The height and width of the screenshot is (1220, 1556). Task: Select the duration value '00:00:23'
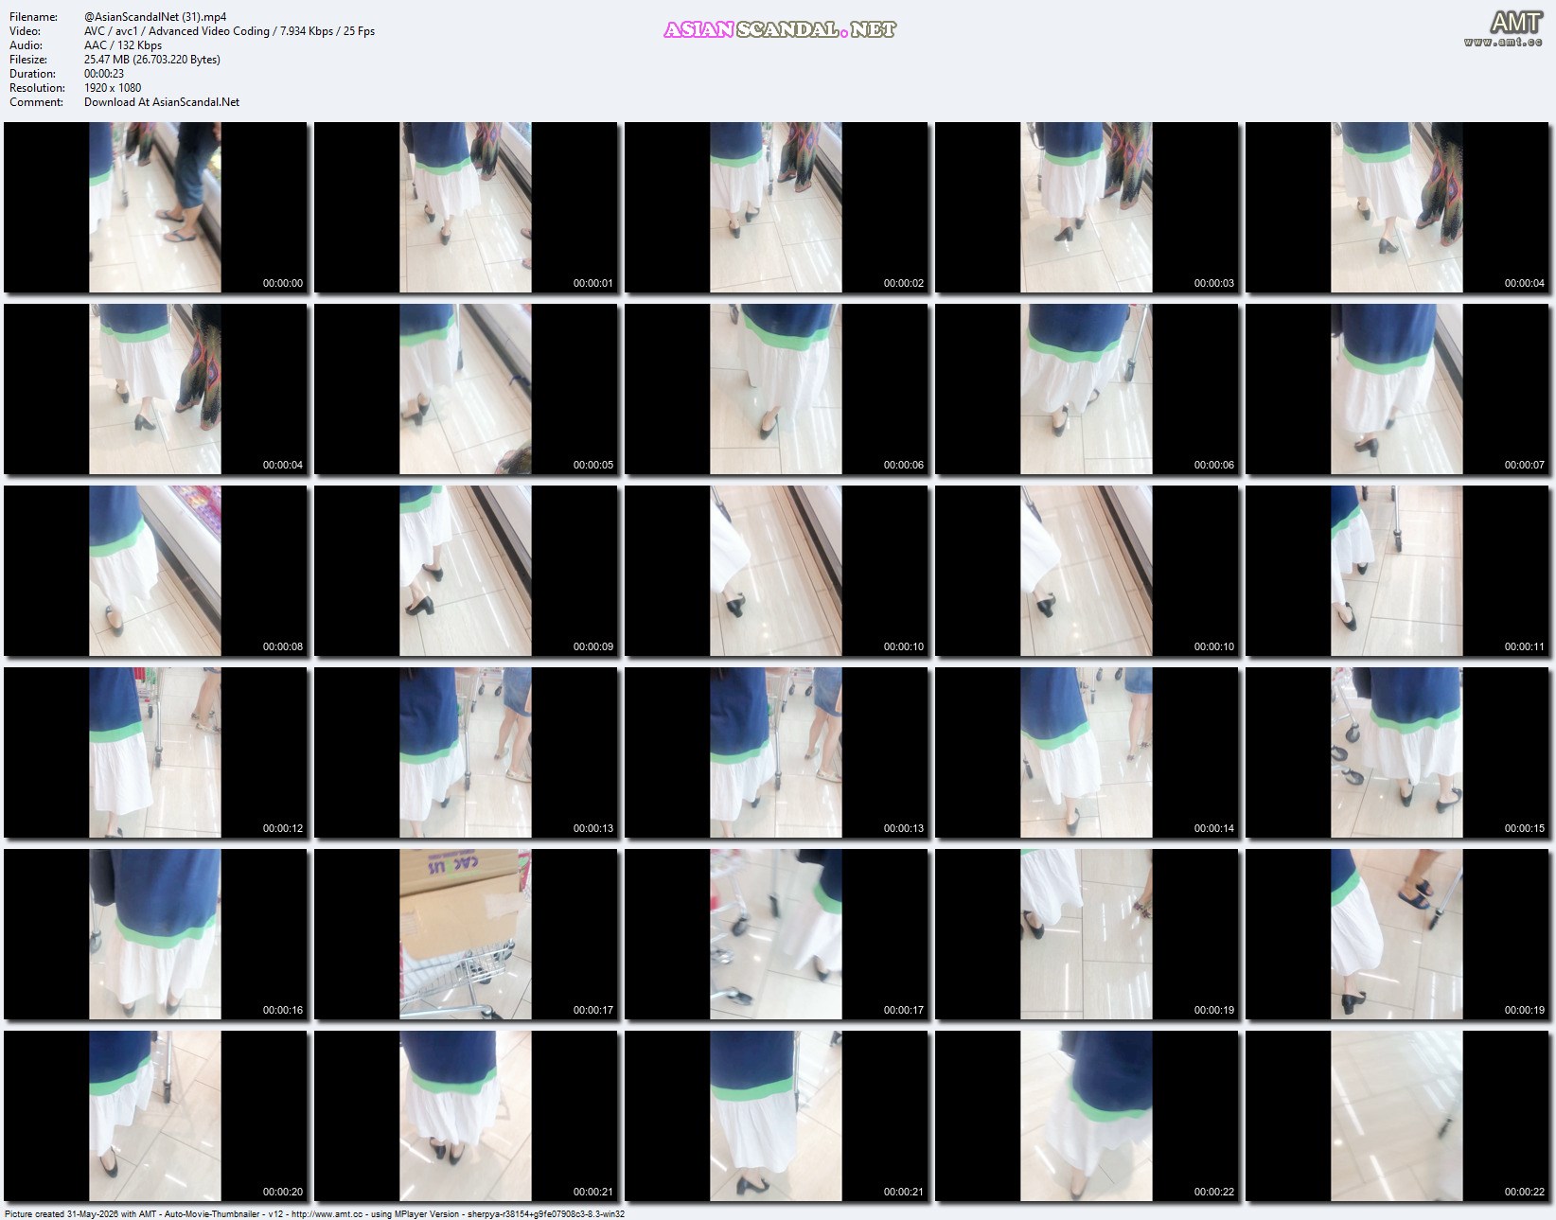(104, 74)
